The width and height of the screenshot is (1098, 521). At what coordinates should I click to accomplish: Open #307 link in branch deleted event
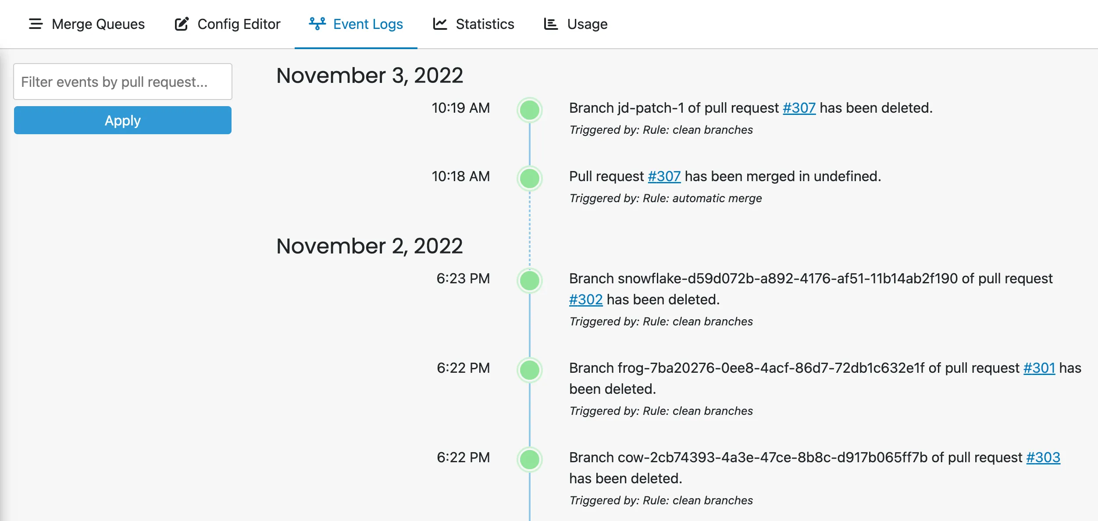(799, 108)
